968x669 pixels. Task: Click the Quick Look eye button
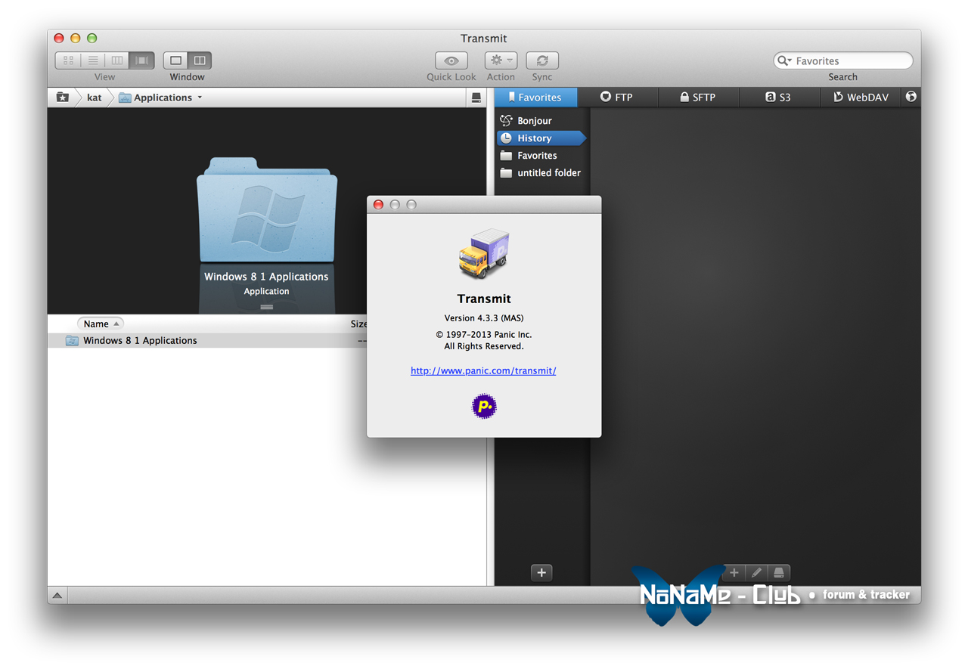(451, 60)
